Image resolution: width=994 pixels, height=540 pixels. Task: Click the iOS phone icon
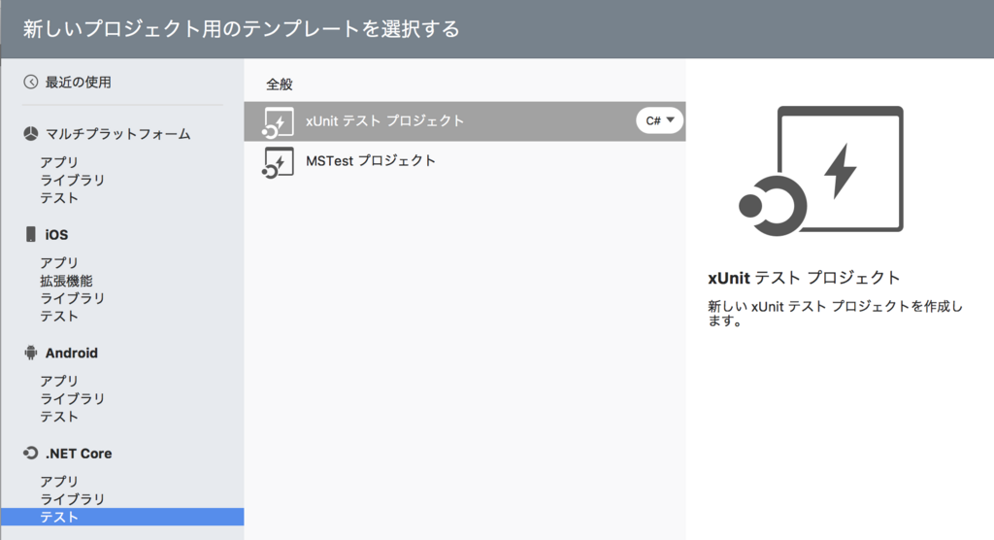pyautogui.click(x=30, y=234)
